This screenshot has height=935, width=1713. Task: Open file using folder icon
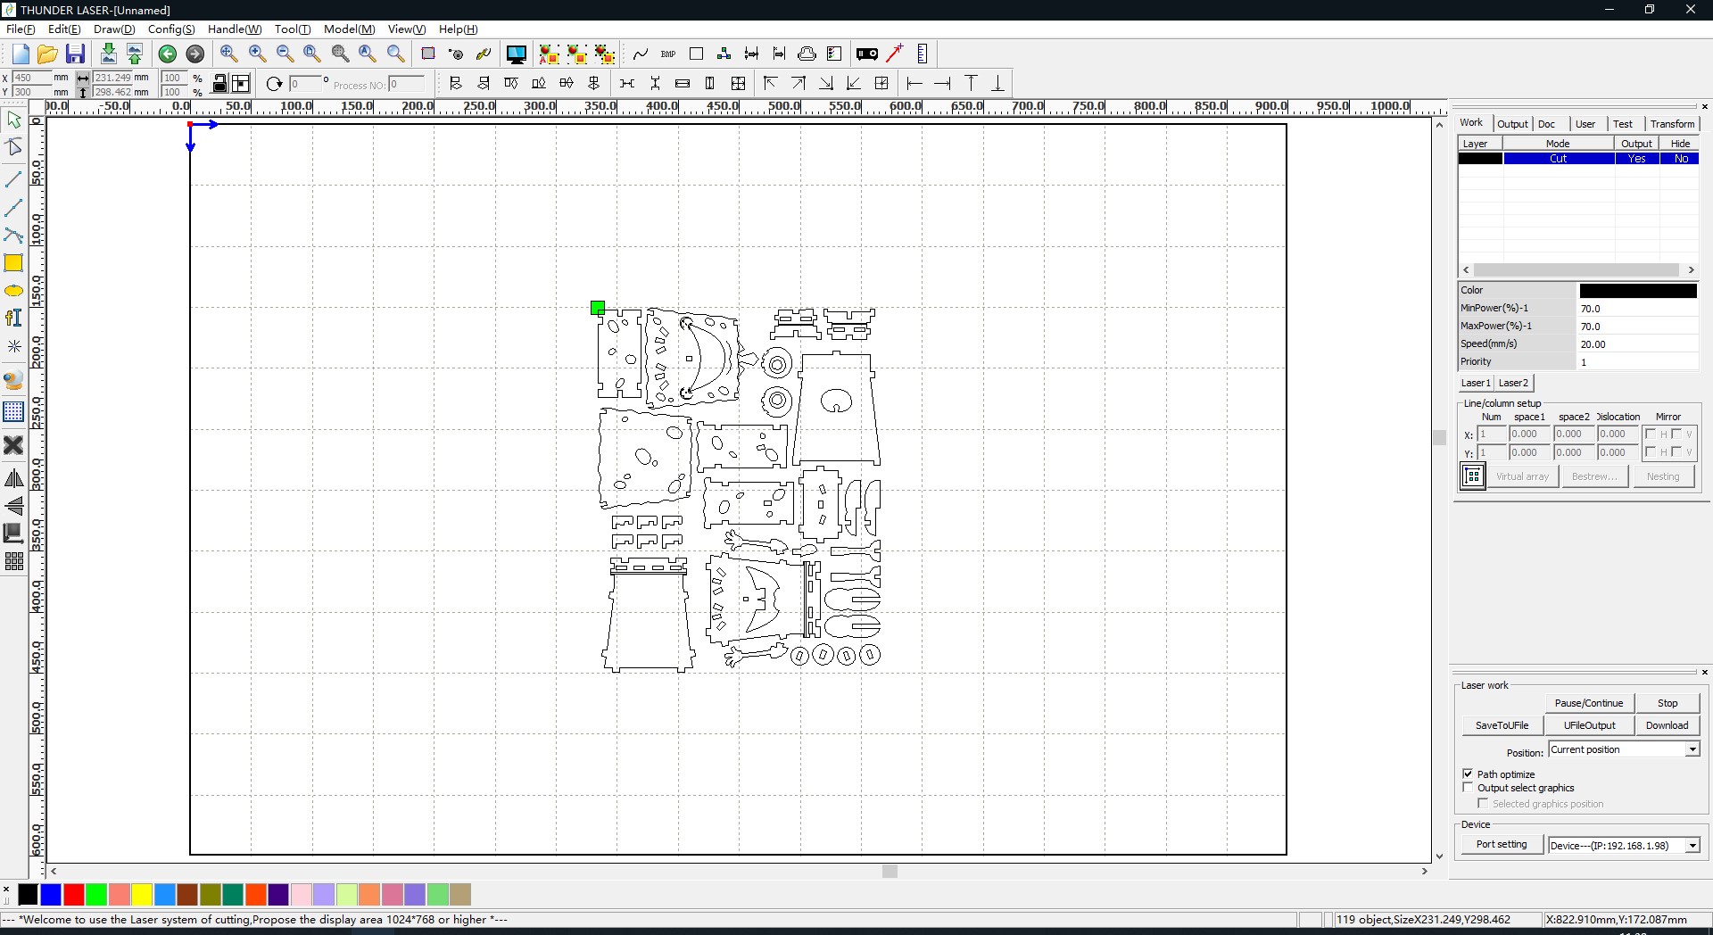click(47, 54)
